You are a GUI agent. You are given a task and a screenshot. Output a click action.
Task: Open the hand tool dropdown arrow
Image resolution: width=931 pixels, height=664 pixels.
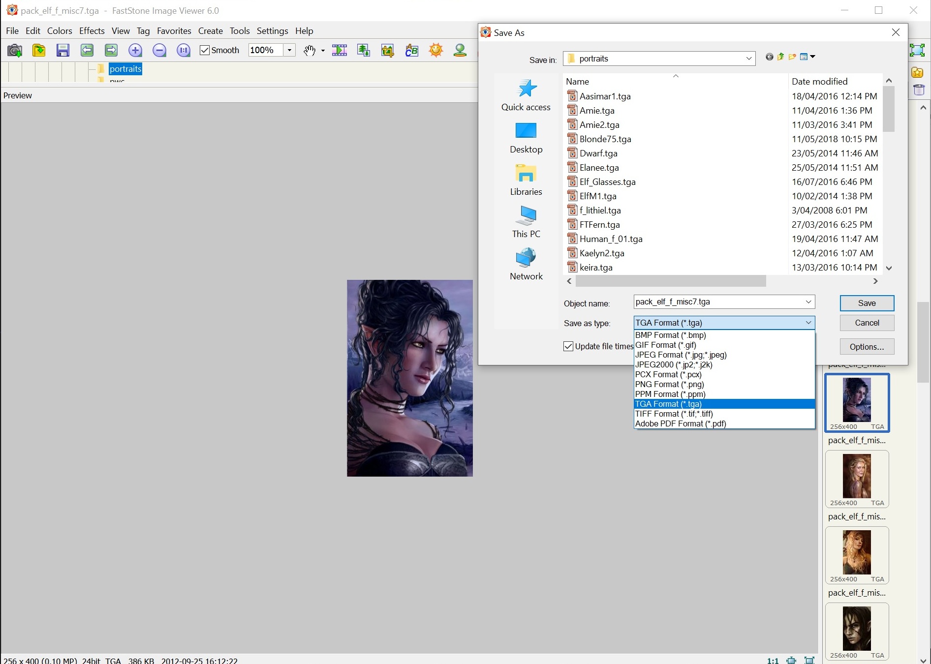click(323, 51)
